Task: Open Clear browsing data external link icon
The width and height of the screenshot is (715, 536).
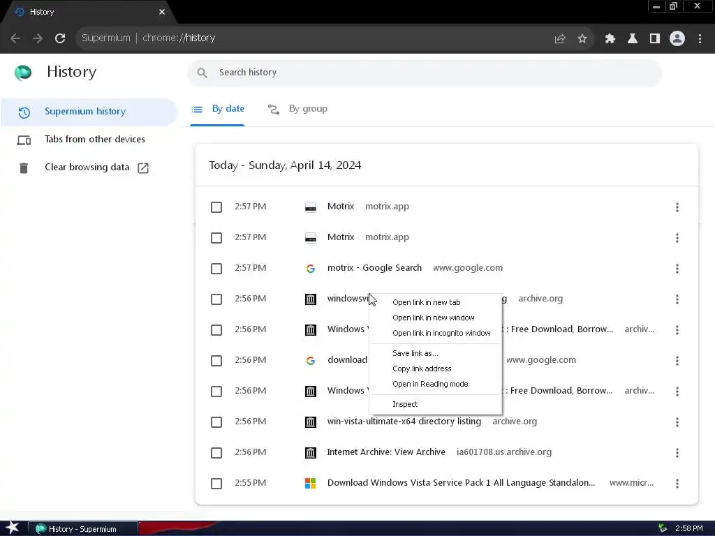Action: (x=143, y=167)
